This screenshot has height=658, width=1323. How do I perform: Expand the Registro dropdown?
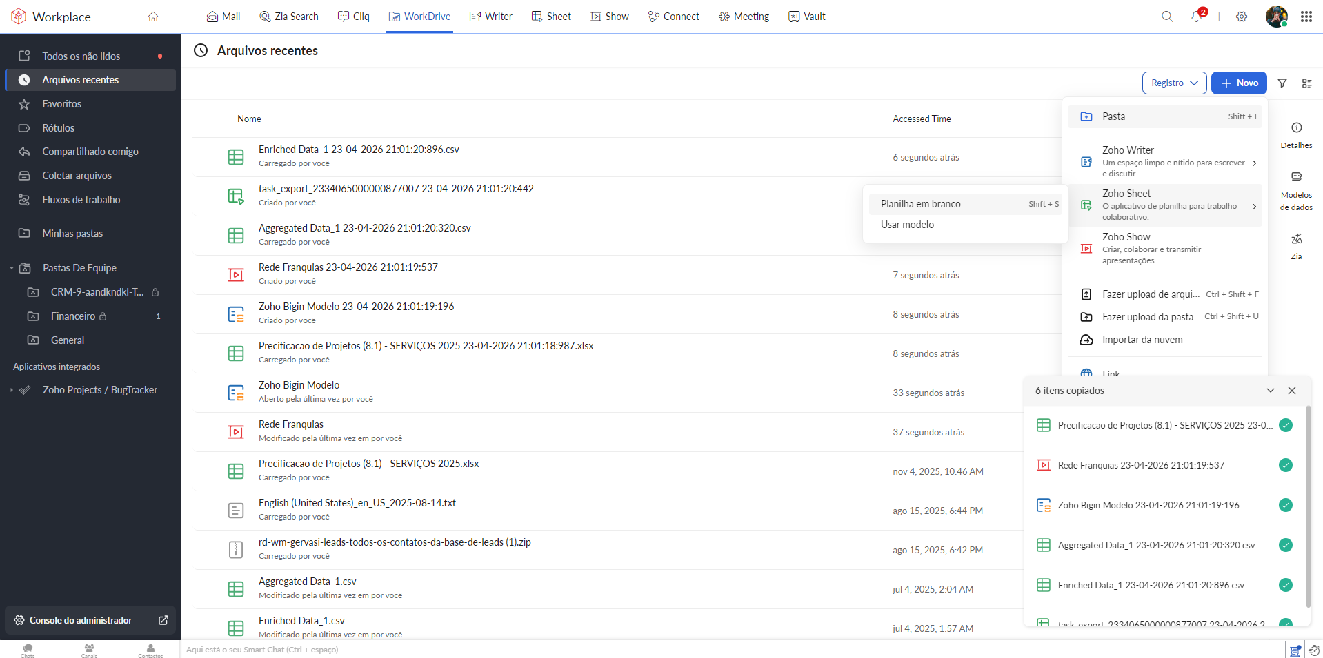click(1174, 83)
